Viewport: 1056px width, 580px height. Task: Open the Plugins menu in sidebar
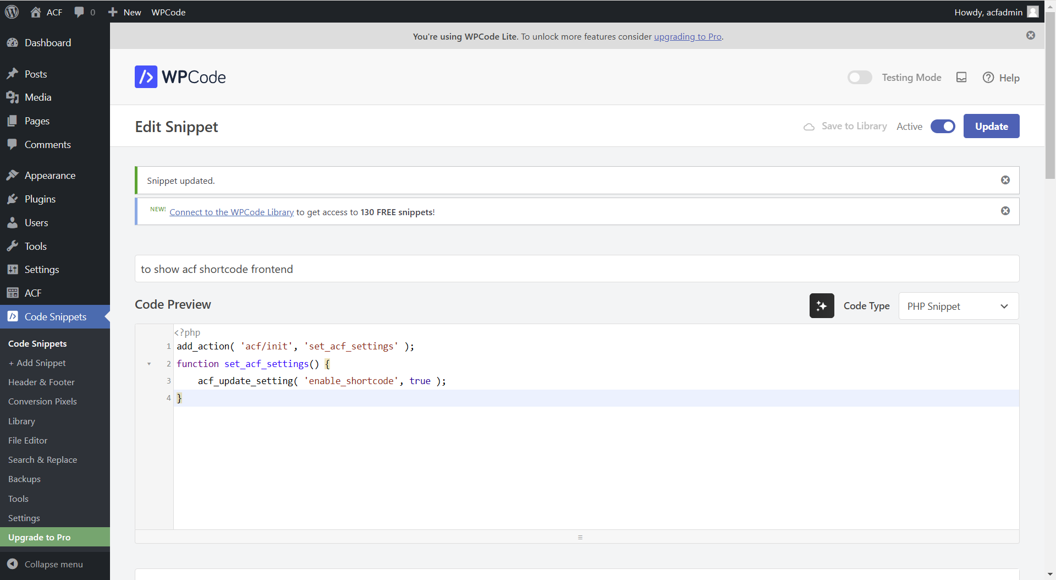[40, 199]
